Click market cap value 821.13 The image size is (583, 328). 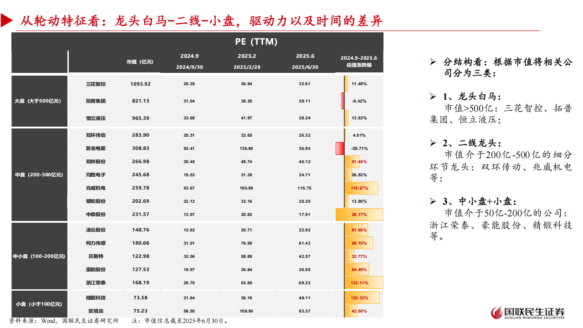coord(140,101)
